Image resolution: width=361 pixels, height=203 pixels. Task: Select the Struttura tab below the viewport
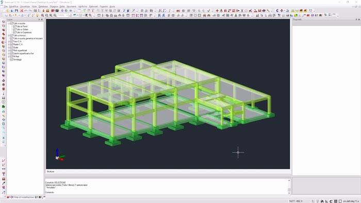(x=51, y=172)
